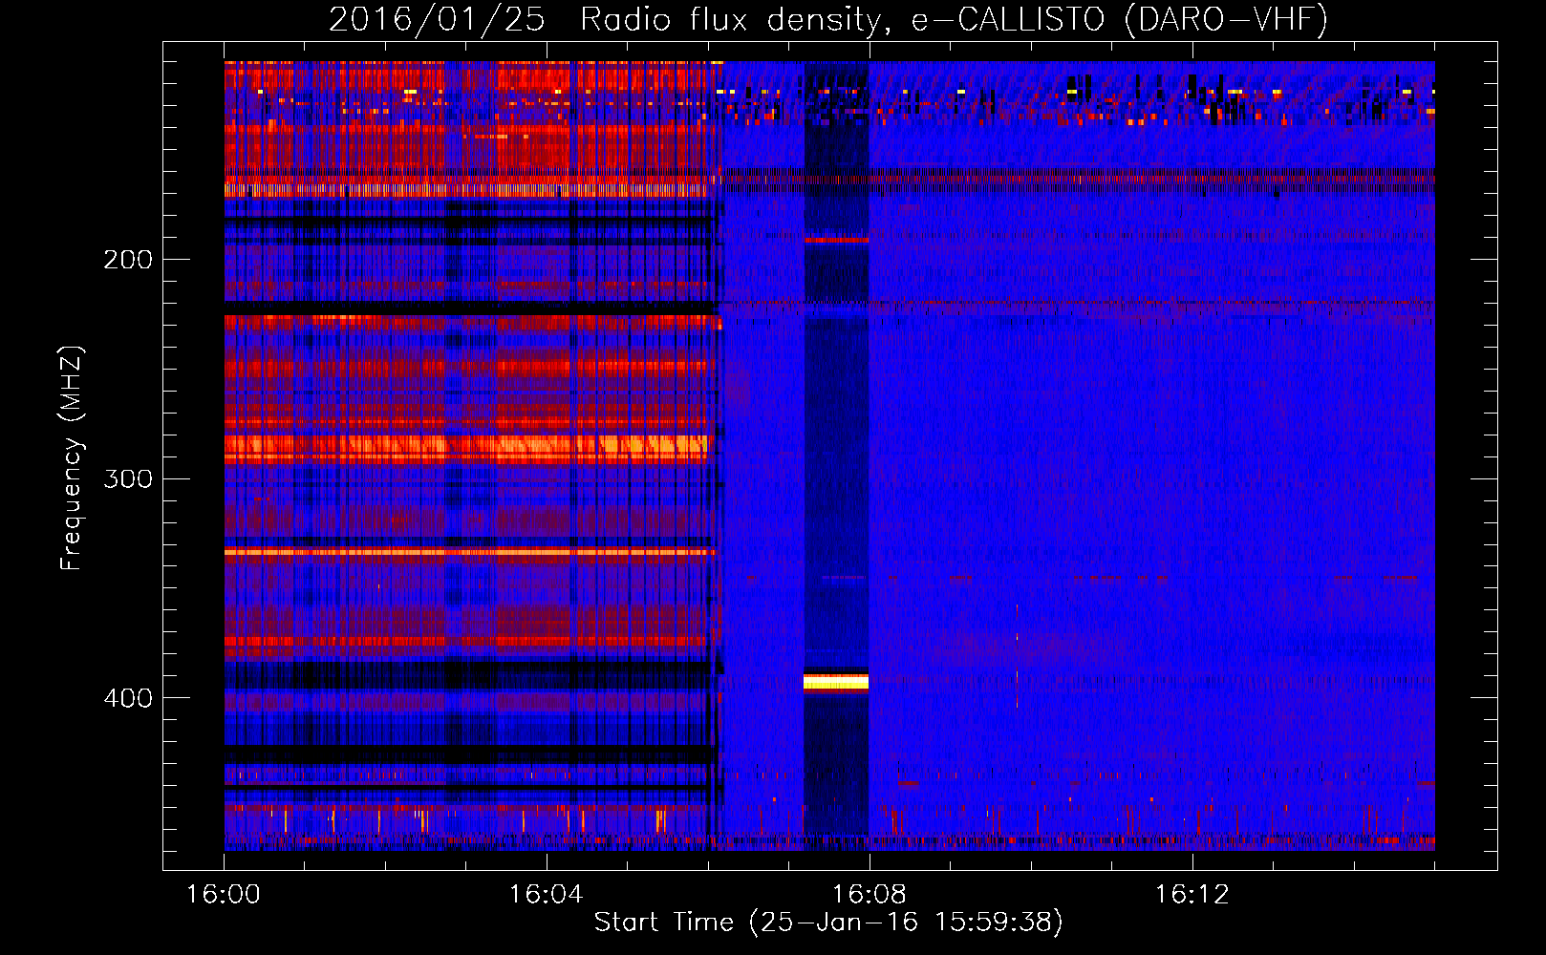Click the bright yellow-white burst near 400 MHz
Viewport: 1546px width, 955px height.
coord(836,681)
